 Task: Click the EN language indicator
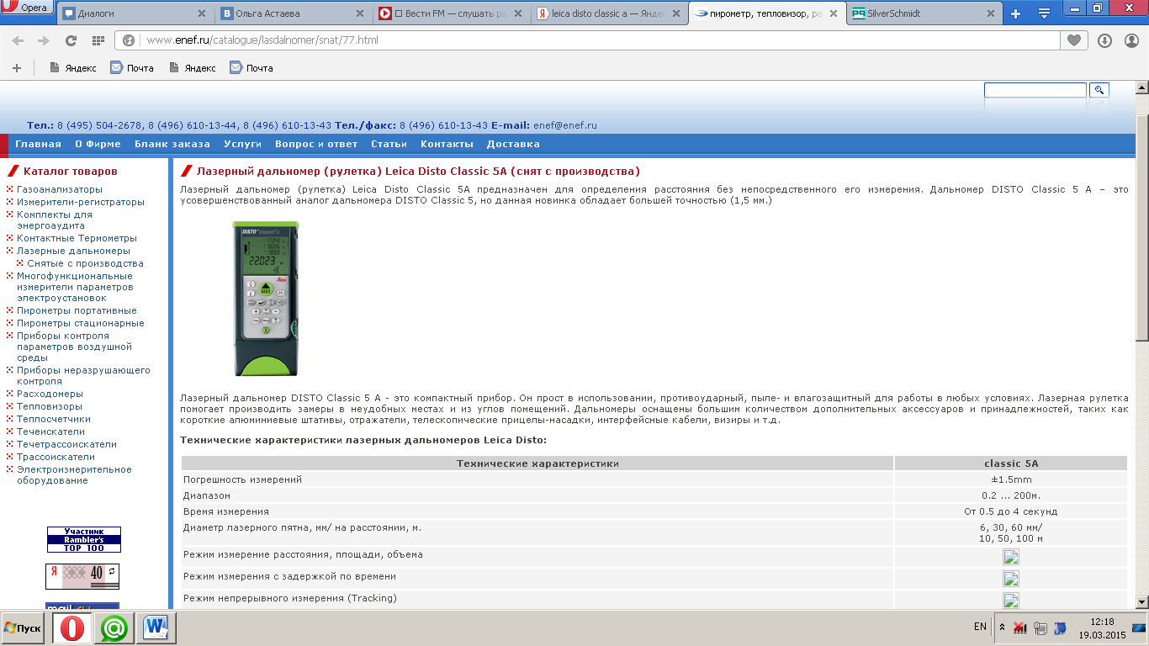point(980,627)
